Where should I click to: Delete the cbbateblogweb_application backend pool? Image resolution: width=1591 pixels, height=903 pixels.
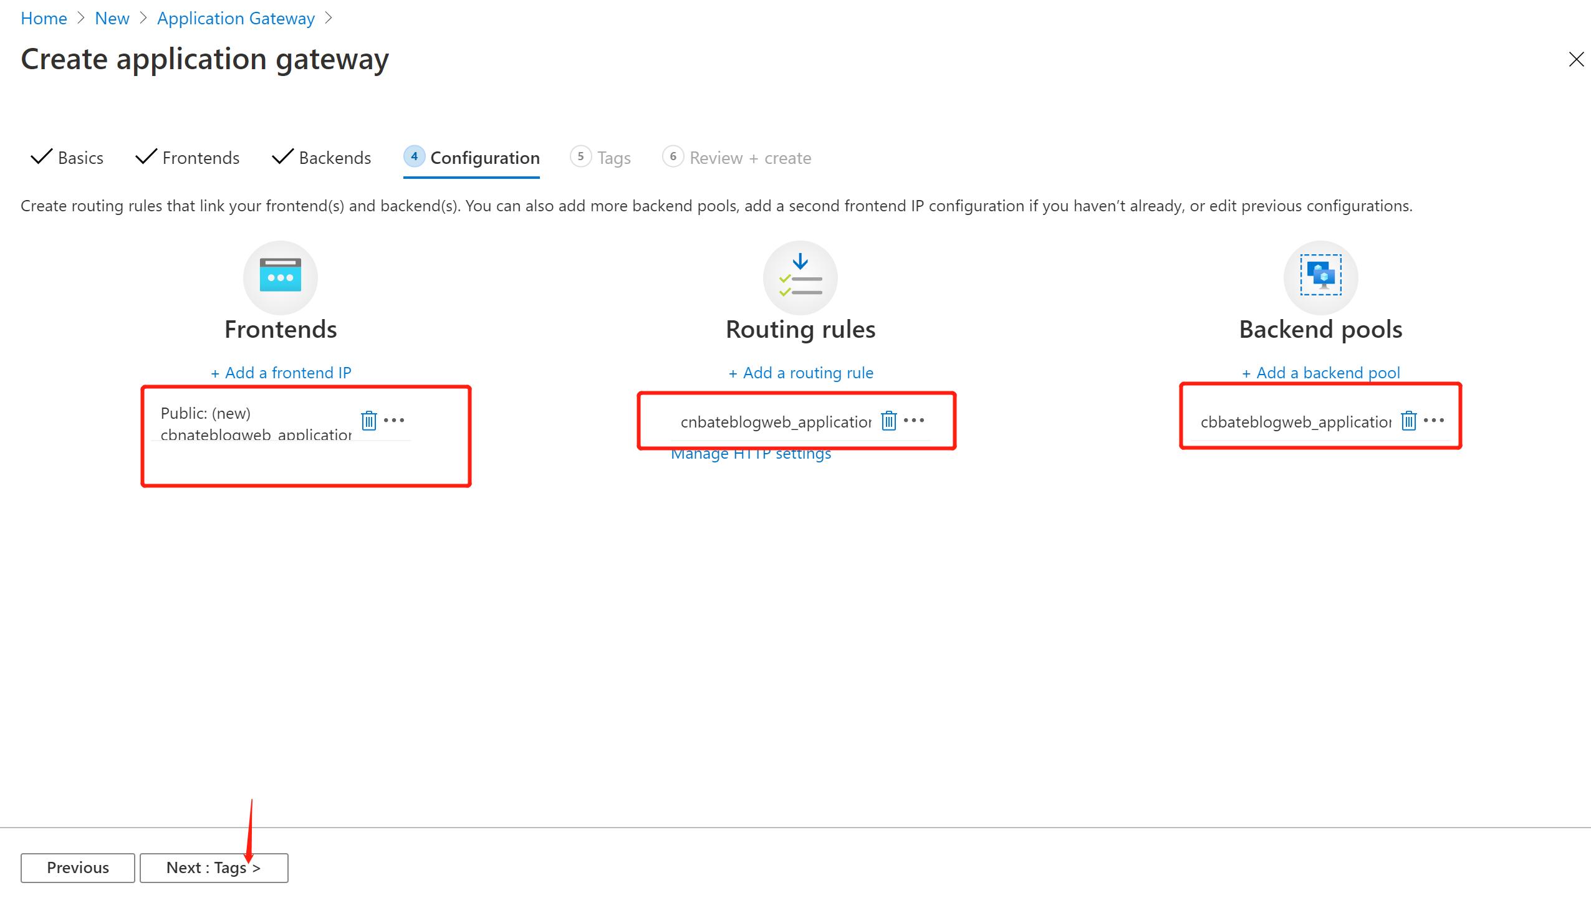[1408, 421]
